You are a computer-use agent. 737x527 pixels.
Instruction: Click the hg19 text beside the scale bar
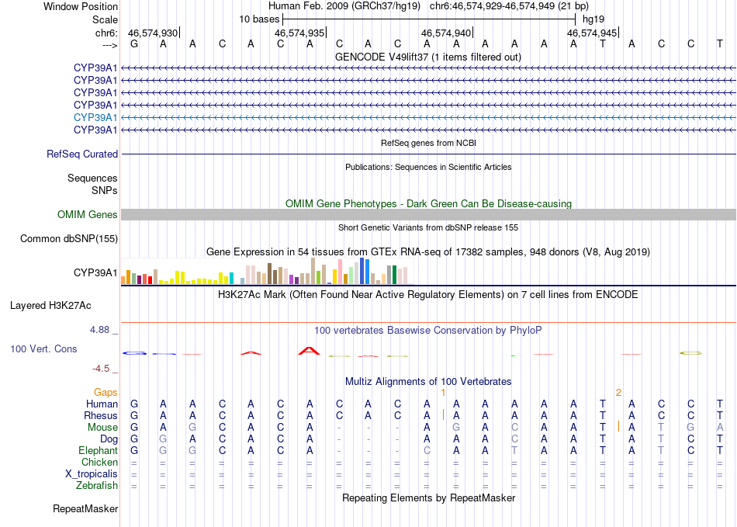pyautogui.click(x=593, y=19)
